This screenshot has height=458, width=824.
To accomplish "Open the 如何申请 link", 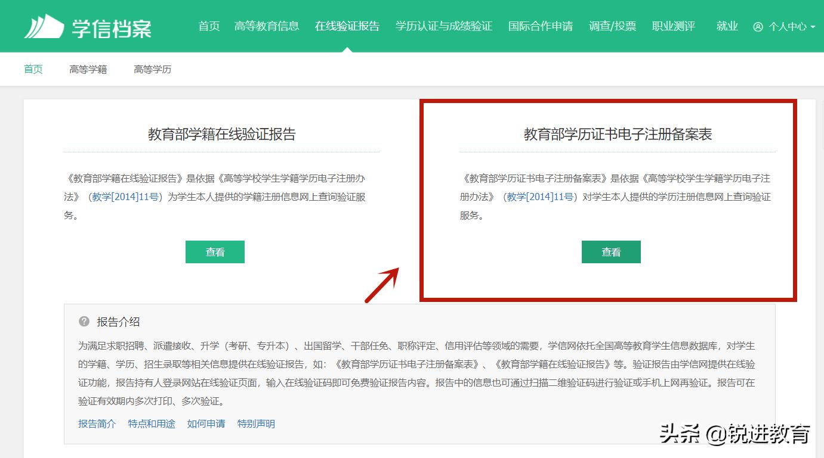I will click(x=206, y=423).
